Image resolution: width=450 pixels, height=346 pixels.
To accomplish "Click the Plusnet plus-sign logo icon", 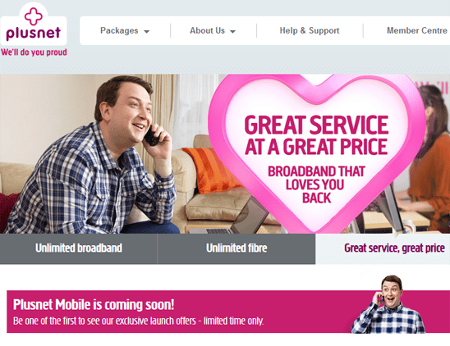I will point(34,16).
